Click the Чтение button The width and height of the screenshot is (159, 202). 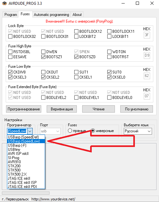point(98,109)
